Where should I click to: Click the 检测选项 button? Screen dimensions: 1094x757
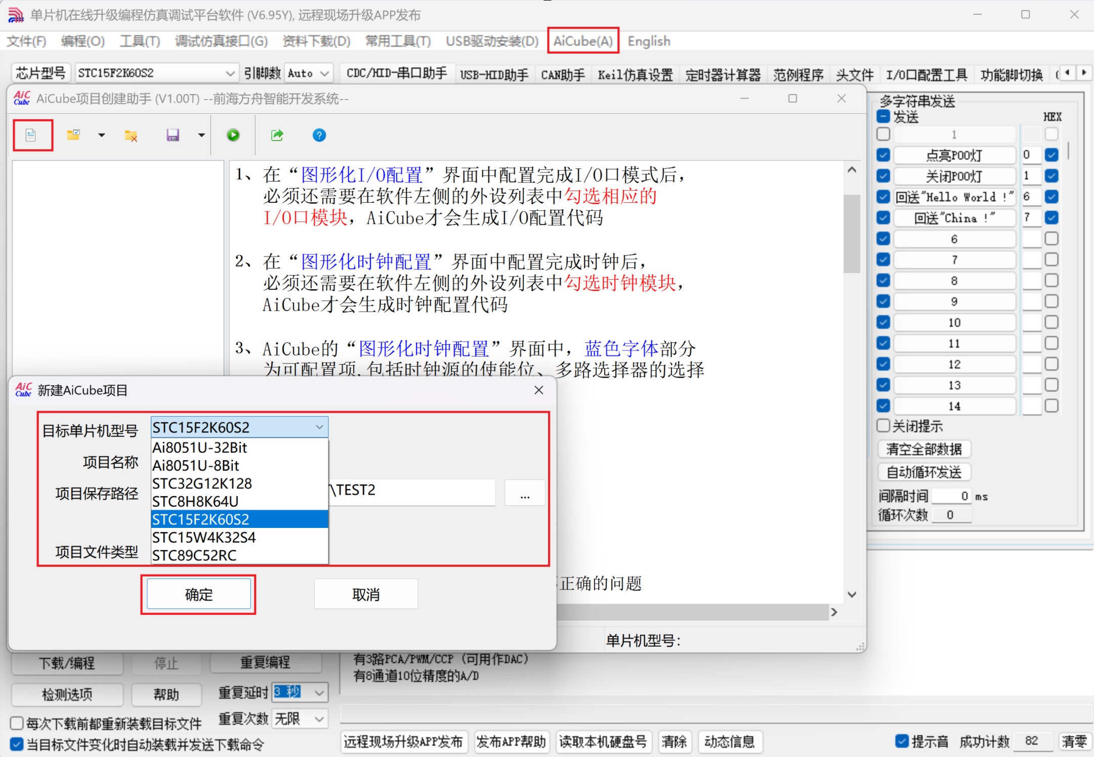[x=67, y=694]
